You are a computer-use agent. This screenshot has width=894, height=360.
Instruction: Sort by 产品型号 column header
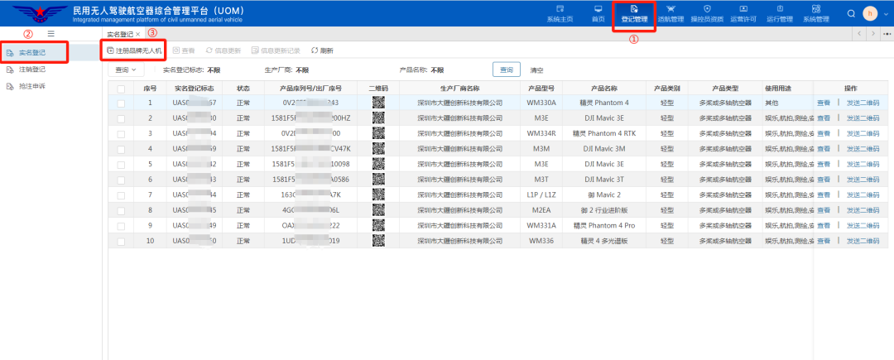tap(541, 89)
